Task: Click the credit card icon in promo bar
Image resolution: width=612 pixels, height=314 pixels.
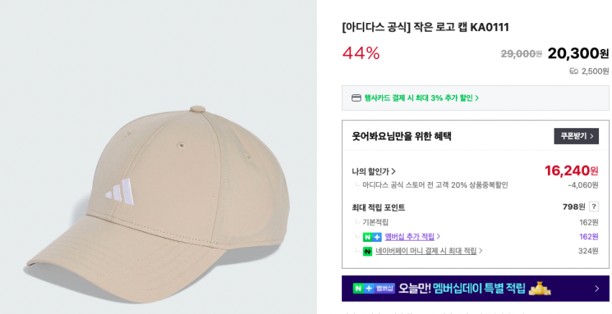Action: click(356, 98)
